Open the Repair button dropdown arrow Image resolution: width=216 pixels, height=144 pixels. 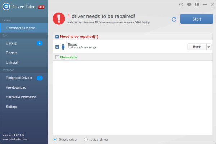[209, 47]
